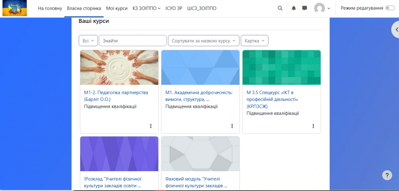Click the purple diamonds course image
Screen dimensions: 399x191
[119, 154]
